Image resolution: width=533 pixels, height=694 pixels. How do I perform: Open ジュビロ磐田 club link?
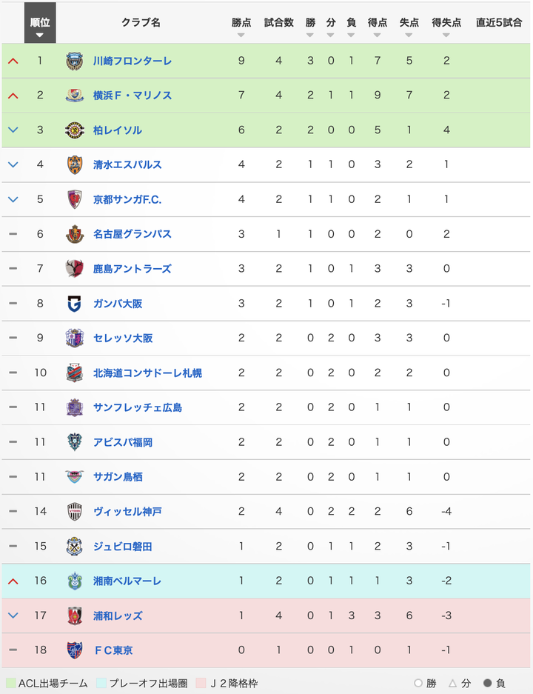pos(123,547)
